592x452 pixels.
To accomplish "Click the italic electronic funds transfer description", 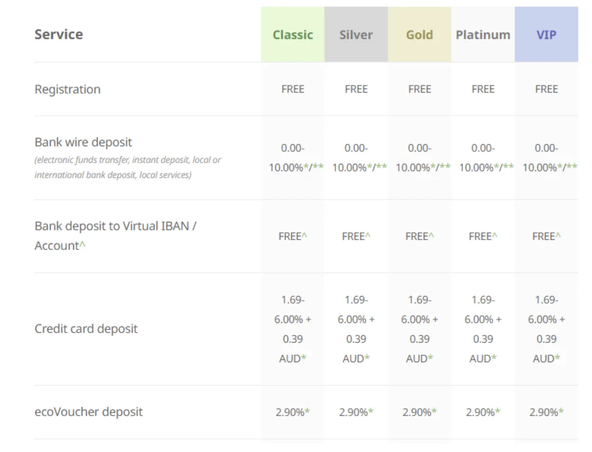I will [x=128, y=167].
